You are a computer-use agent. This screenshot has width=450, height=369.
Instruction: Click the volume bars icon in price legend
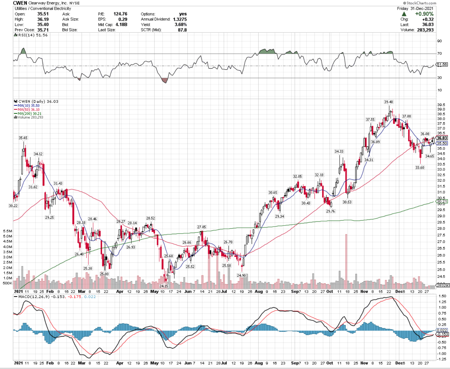[x=16, y=117]
